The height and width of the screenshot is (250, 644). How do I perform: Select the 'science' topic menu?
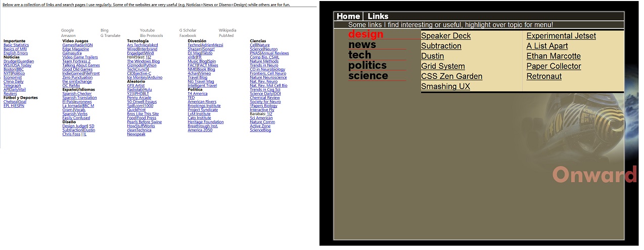[368, 76]
